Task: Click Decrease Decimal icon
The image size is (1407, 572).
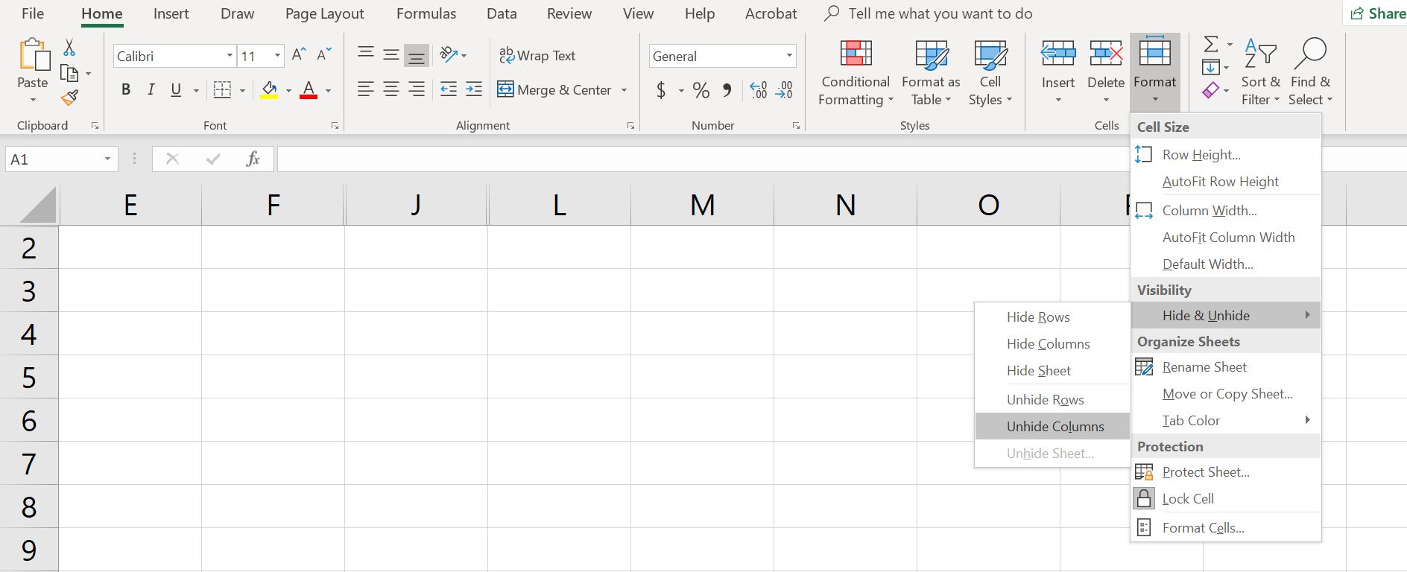Action: pos(784,90)
